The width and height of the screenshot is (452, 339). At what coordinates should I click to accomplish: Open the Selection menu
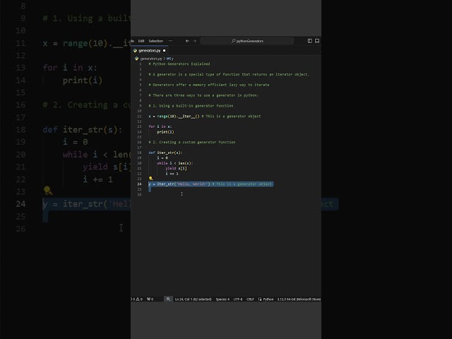pyautogui.click(x=156, y=41)
